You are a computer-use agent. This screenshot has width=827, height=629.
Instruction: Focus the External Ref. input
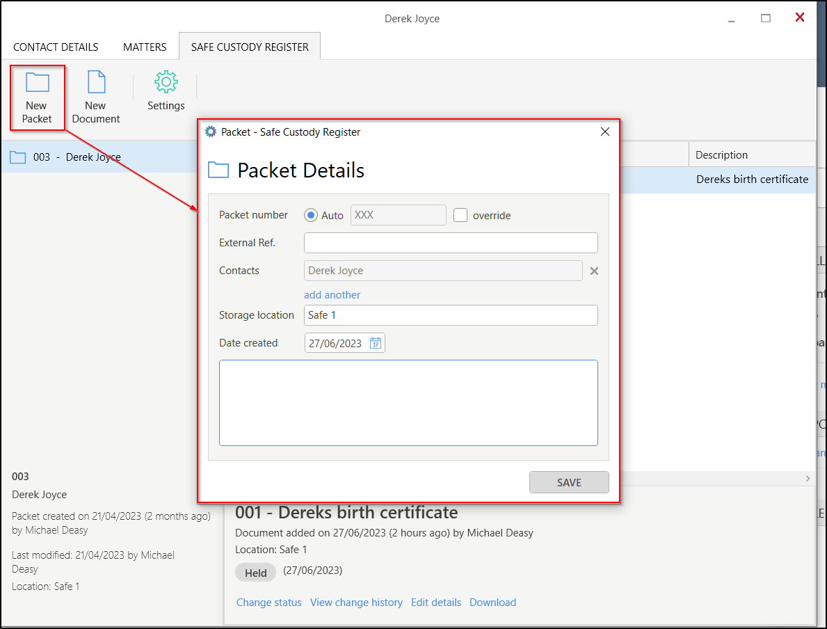pyautogui.click(x=451, y=243)
